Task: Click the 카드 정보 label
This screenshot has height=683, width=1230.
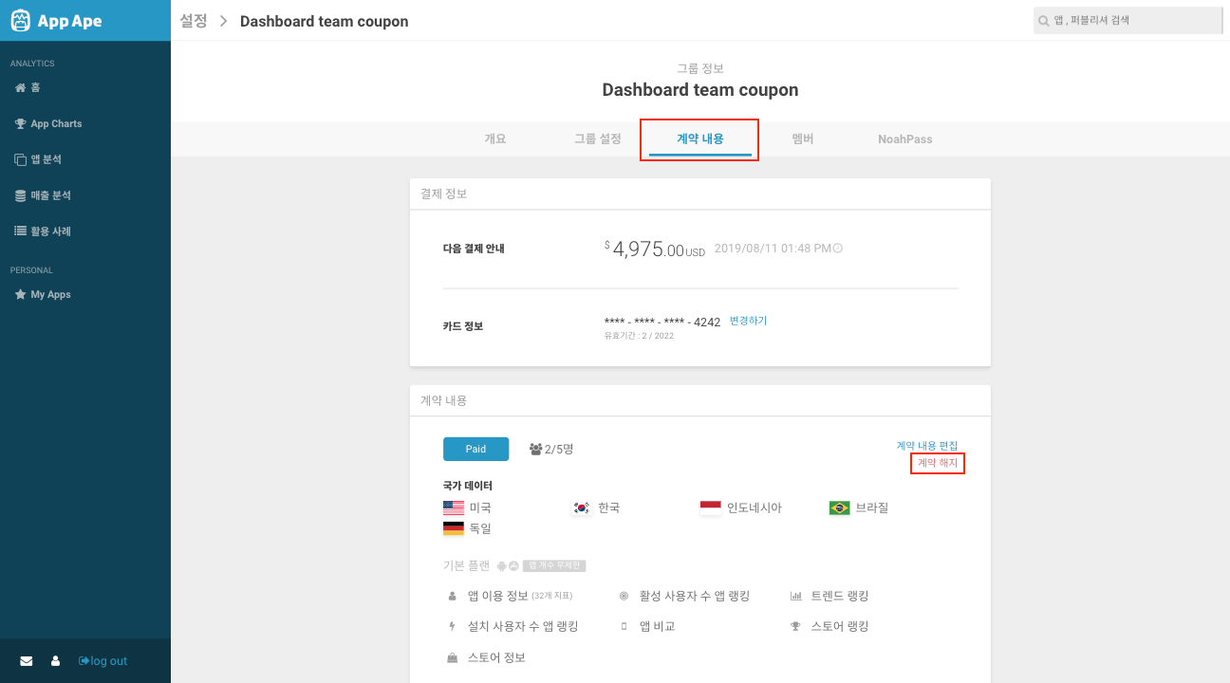Action: pyautogui.click(x=463, y=326)
